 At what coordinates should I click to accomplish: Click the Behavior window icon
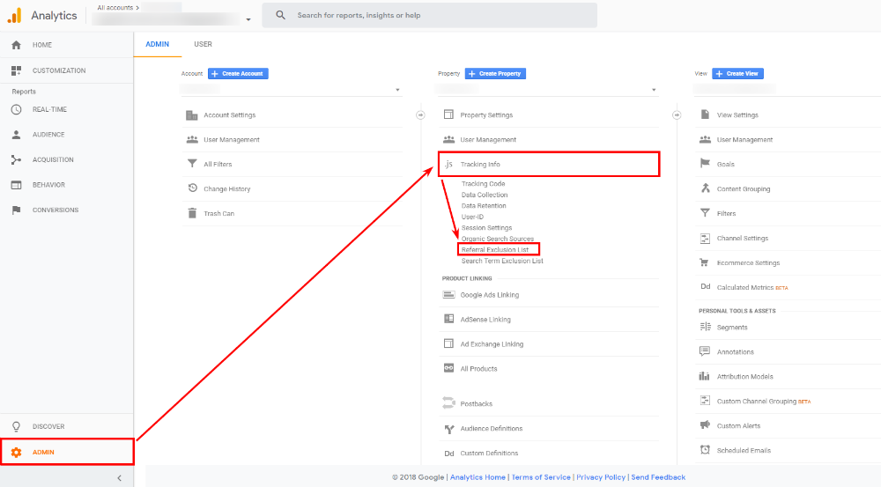(x=16, y=185)
